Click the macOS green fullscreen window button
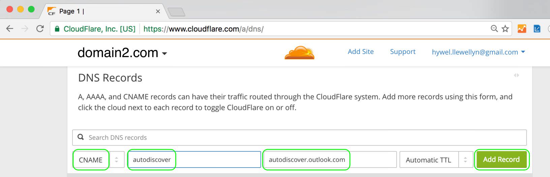 (x=31, y=9)
